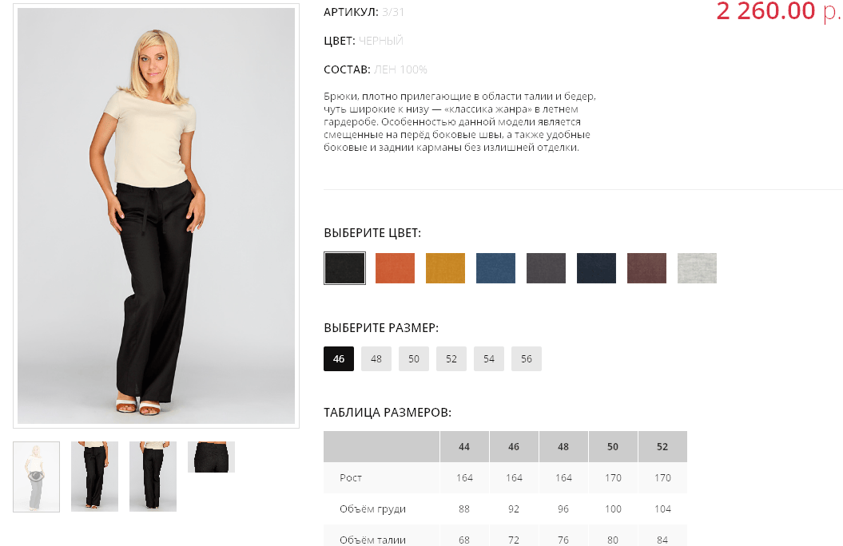Choose size 54
This screenshot has width=843, height=546.
[x=489, y=358]
